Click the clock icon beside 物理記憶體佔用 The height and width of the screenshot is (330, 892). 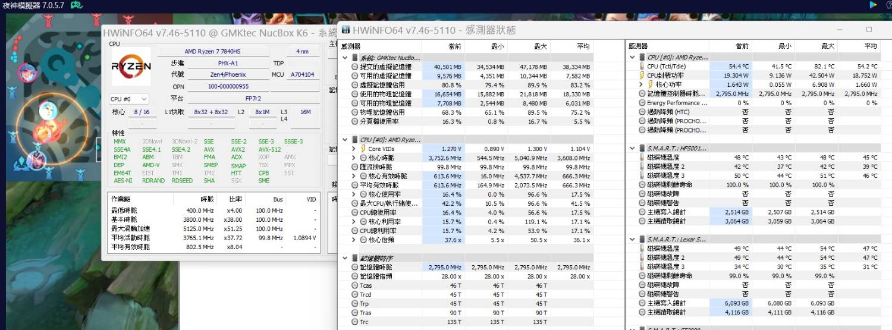(x=355, y=112)
